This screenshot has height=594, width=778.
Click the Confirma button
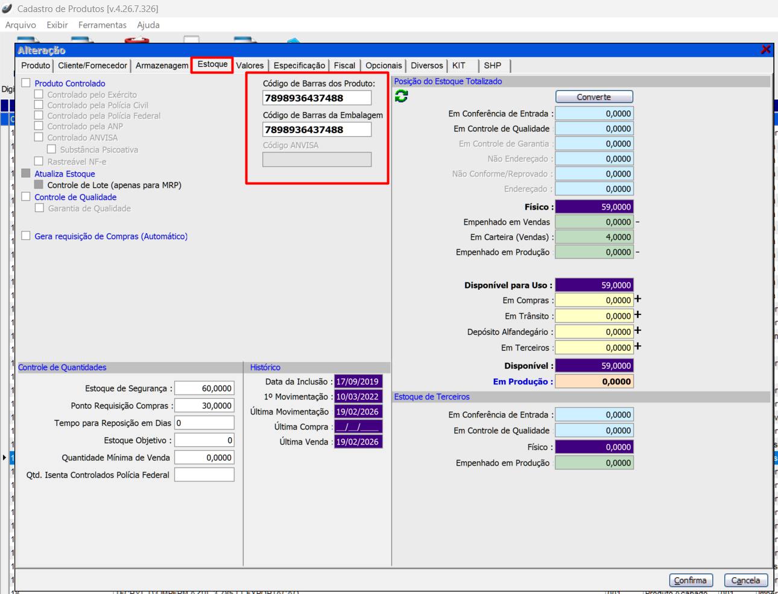coord(691,580)
